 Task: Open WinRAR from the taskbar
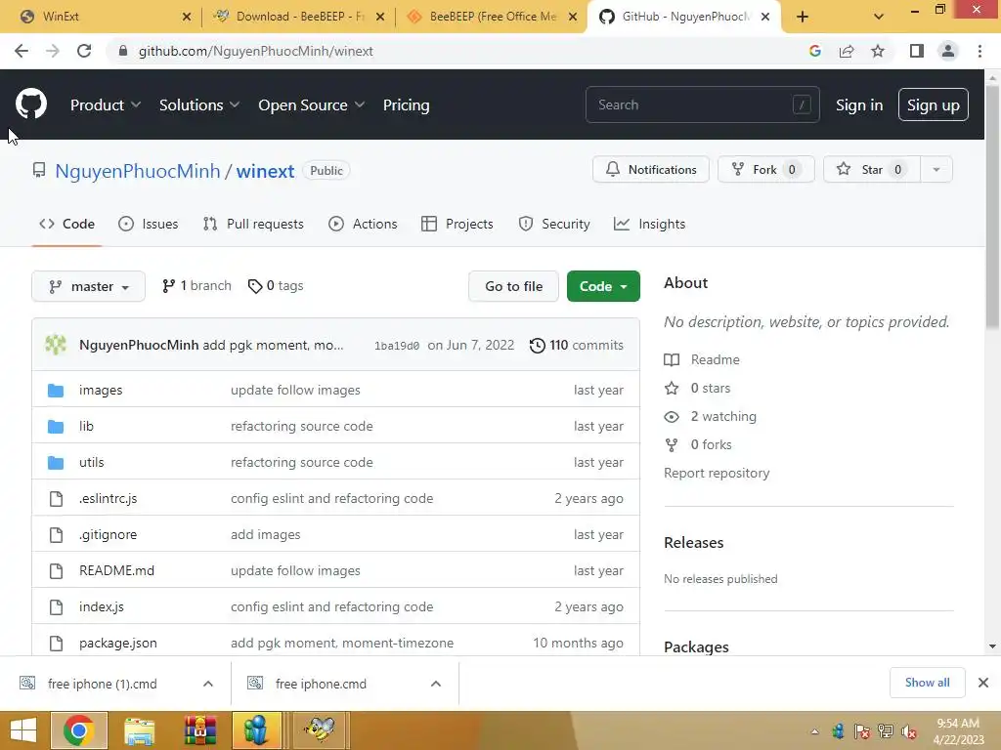point(200,730)
